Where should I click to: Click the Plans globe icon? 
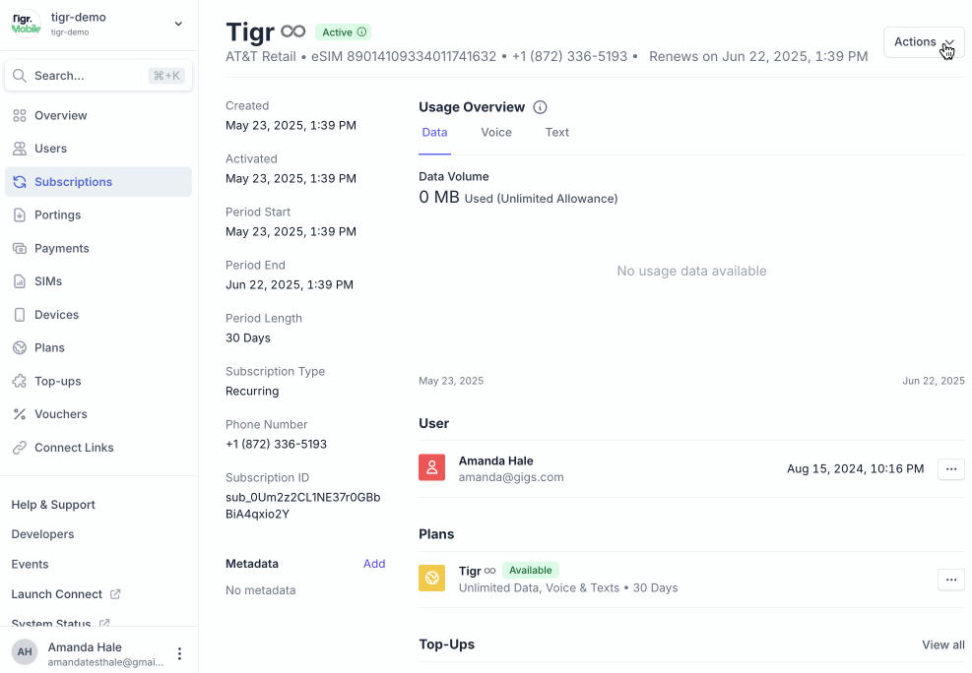[20, 348]
